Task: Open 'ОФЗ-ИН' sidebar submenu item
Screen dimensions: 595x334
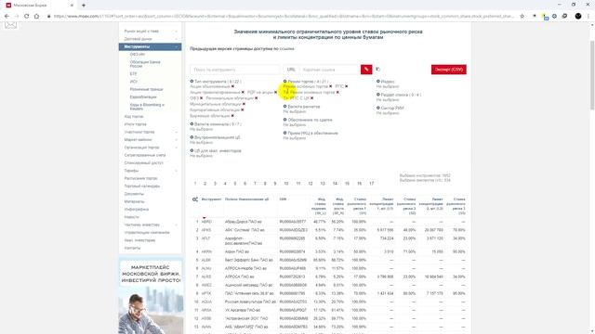Action: (138, 55)
